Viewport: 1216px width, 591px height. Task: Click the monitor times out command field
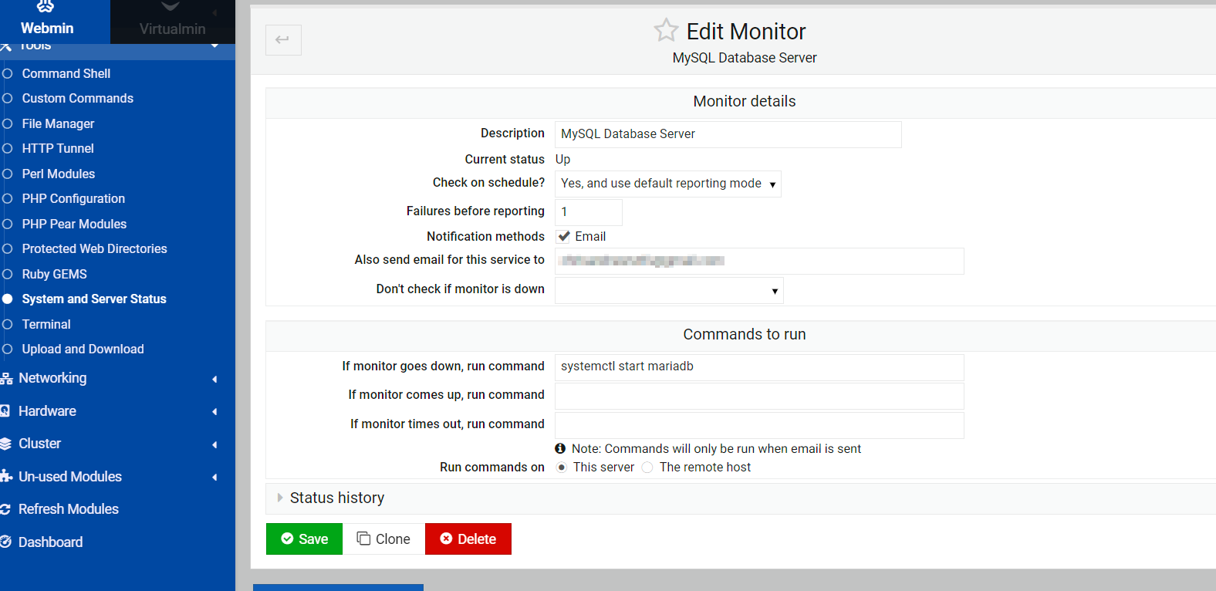[x=759, y=425]
